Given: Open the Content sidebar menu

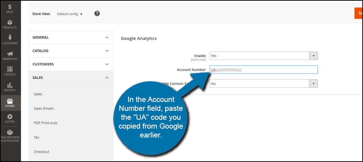Looking at the screenshot, I should point(10,71).
